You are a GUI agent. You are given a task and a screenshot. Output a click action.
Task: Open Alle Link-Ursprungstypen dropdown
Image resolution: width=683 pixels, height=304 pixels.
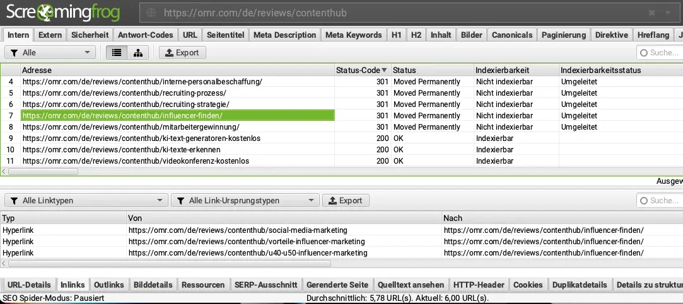point(245,201)
